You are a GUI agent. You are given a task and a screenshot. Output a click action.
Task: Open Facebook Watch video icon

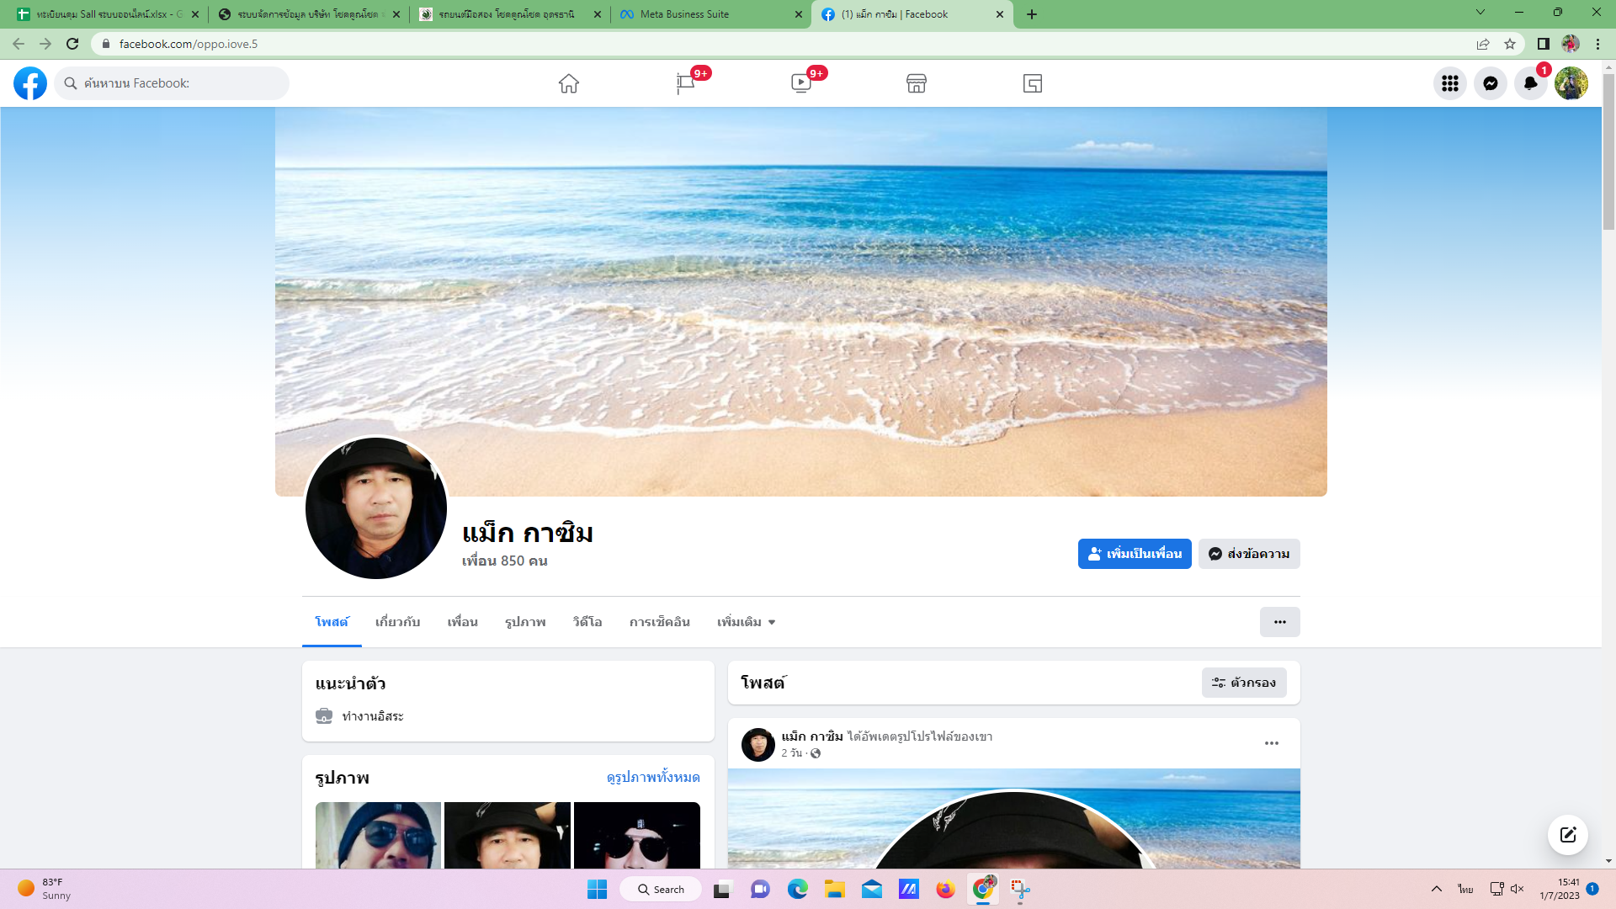click(x=800, y=83)
